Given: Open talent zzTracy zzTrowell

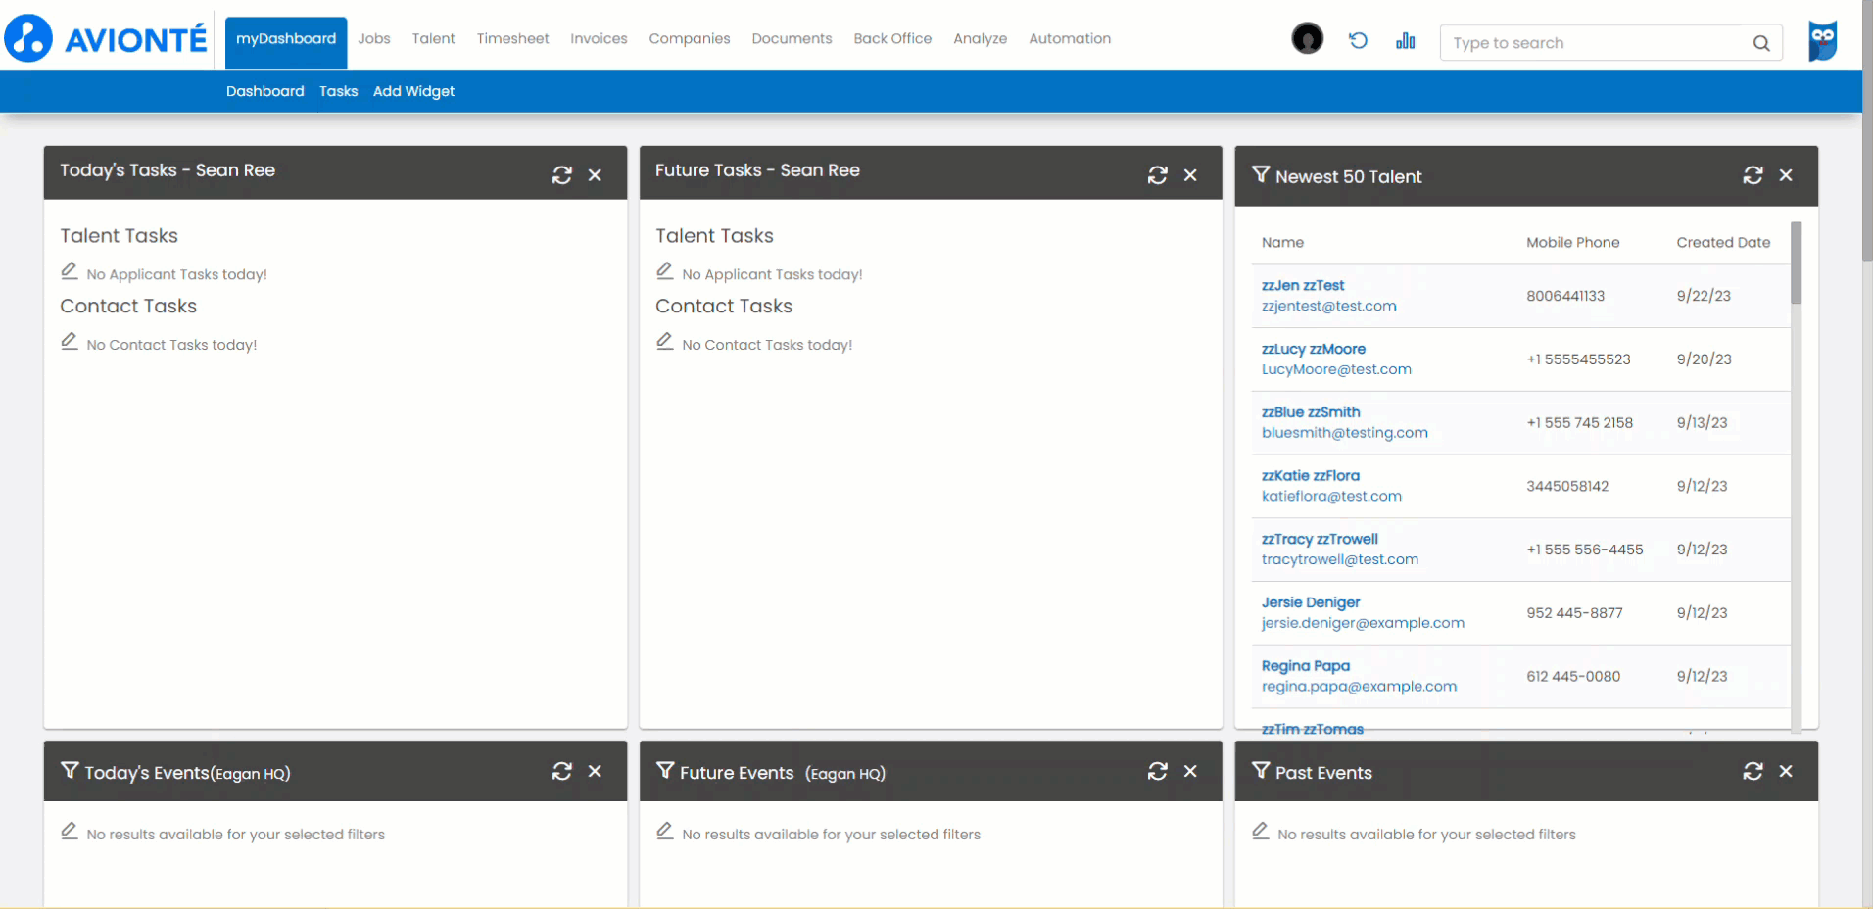Looking at the screenshot, I should 1320,540.
